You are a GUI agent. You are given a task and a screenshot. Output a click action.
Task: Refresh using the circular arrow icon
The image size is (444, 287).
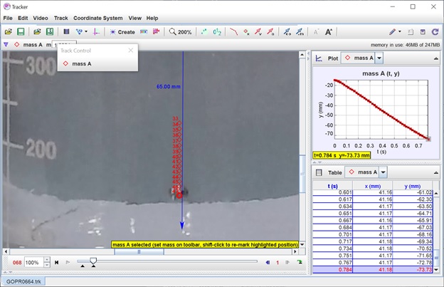click(435, 32)
